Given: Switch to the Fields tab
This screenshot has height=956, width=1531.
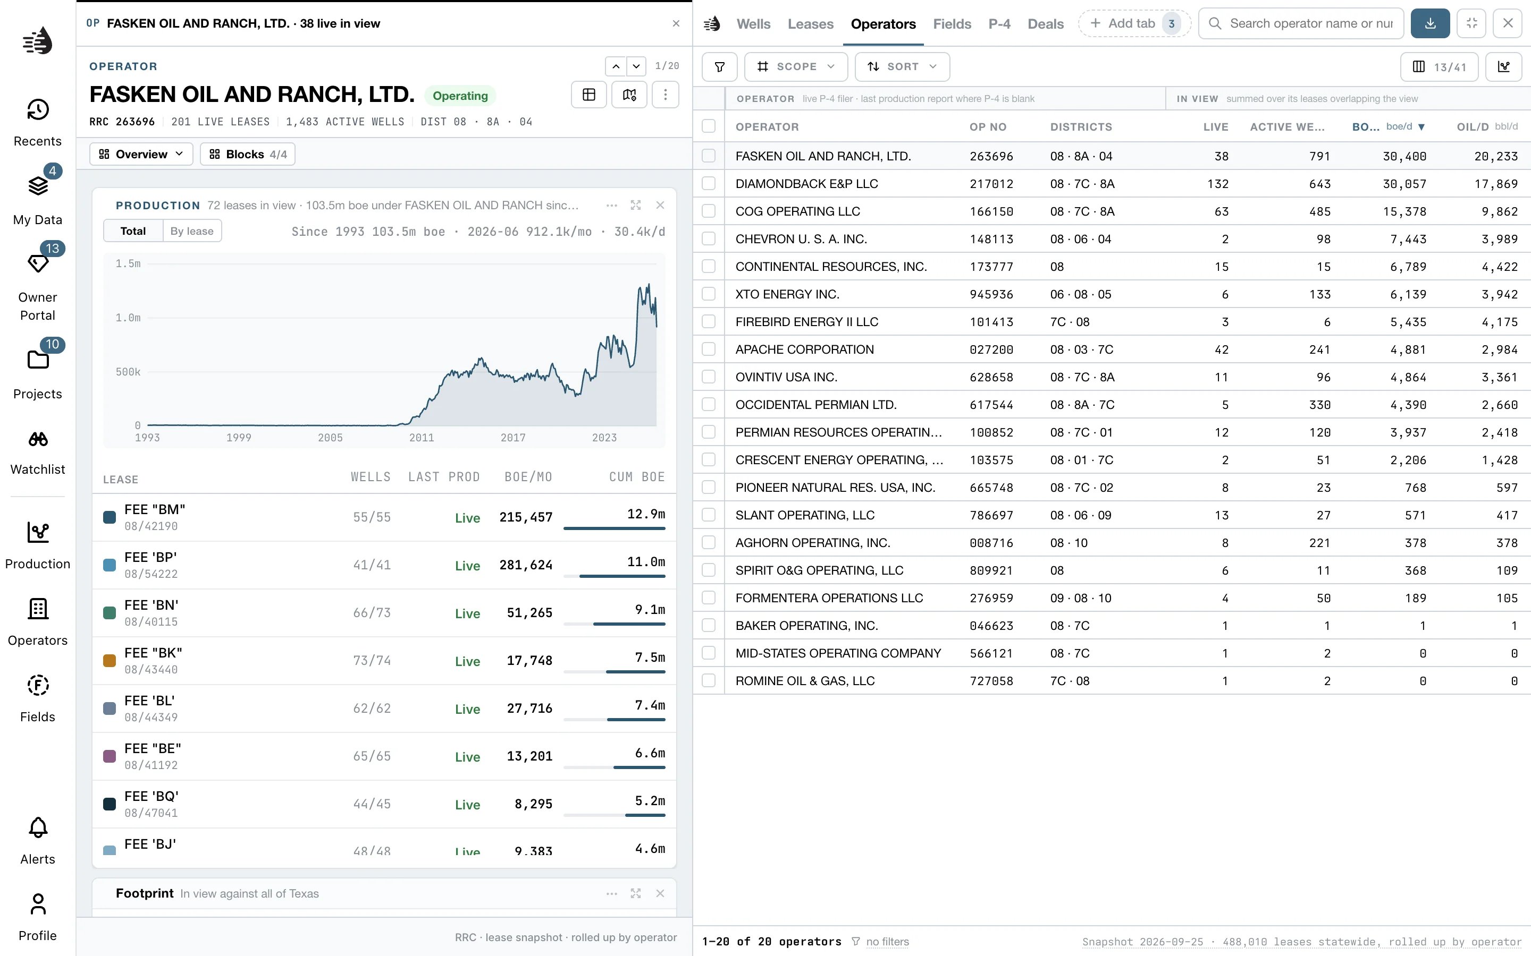Looking at the screenshot, I should click(952, 24).
